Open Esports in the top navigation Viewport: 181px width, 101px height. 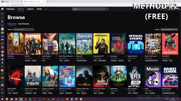(x=31, y=9)
